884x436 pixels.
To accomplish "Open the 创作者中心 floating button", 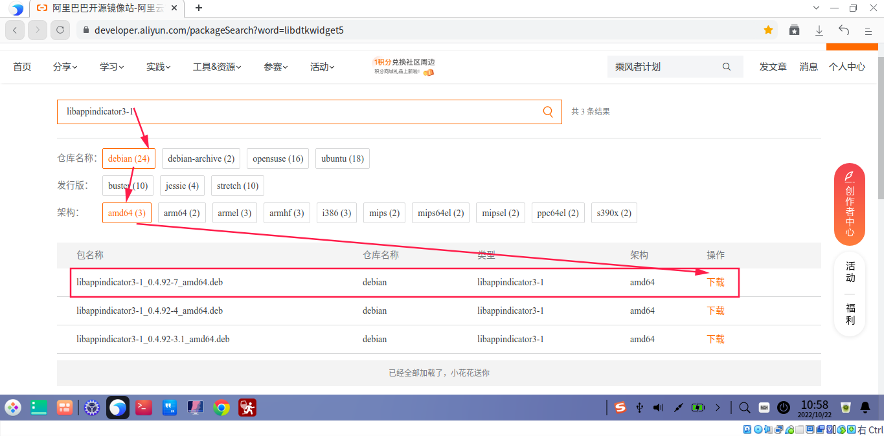I will point(850,204).
